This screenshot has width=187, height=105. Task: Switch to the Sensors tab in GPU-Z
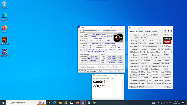point(141,32)
